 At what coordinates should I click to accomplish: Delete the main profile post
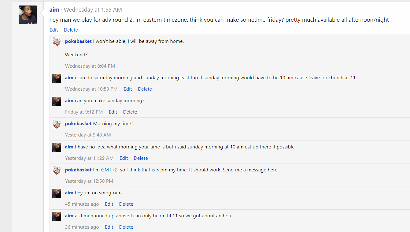(71, 30)
